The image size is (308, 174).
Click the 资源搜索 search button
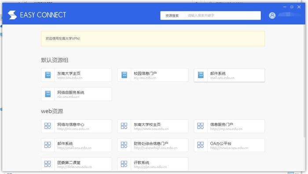(x=172, y=15)
